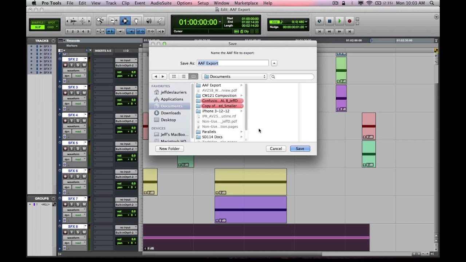This screenshot has height=262, width=466.
Task: Toggle SFX 1 visibility dot in Tracks list
Action: (x=31, y=47)
